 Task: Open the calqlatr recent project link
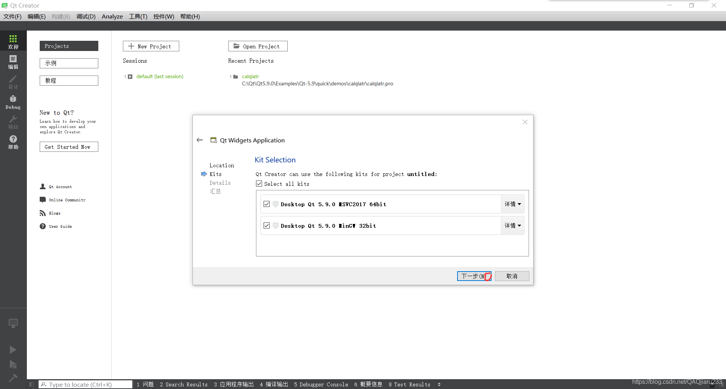tap(250, 76)
